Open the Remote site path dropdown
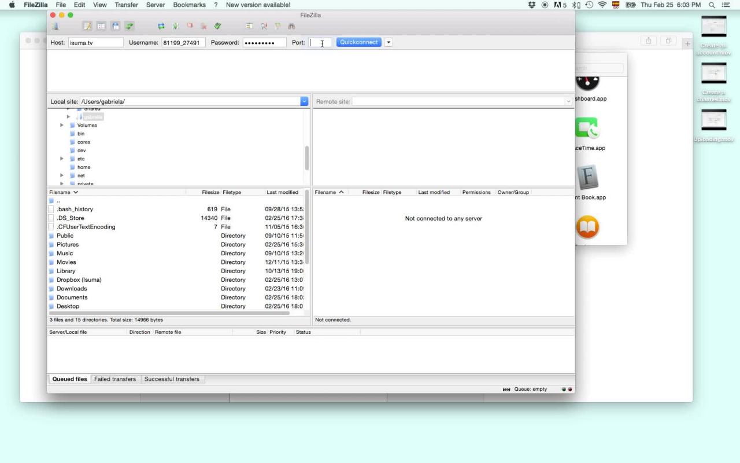The width and height of the screenshot is (740, 463). [x=568, y=101]
